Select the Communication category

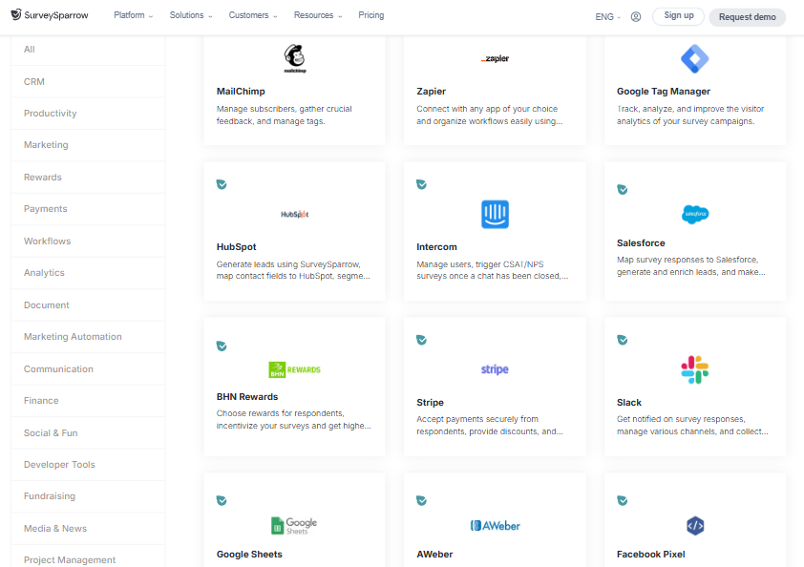(88, 369)
